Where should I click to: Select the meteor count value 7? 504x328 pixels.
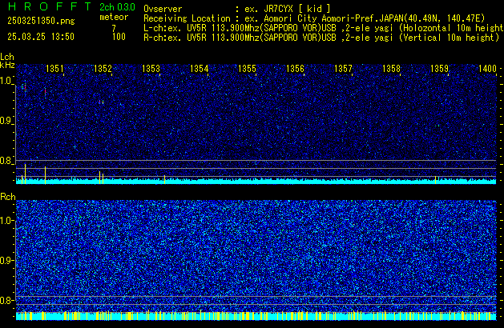[114, 29]
